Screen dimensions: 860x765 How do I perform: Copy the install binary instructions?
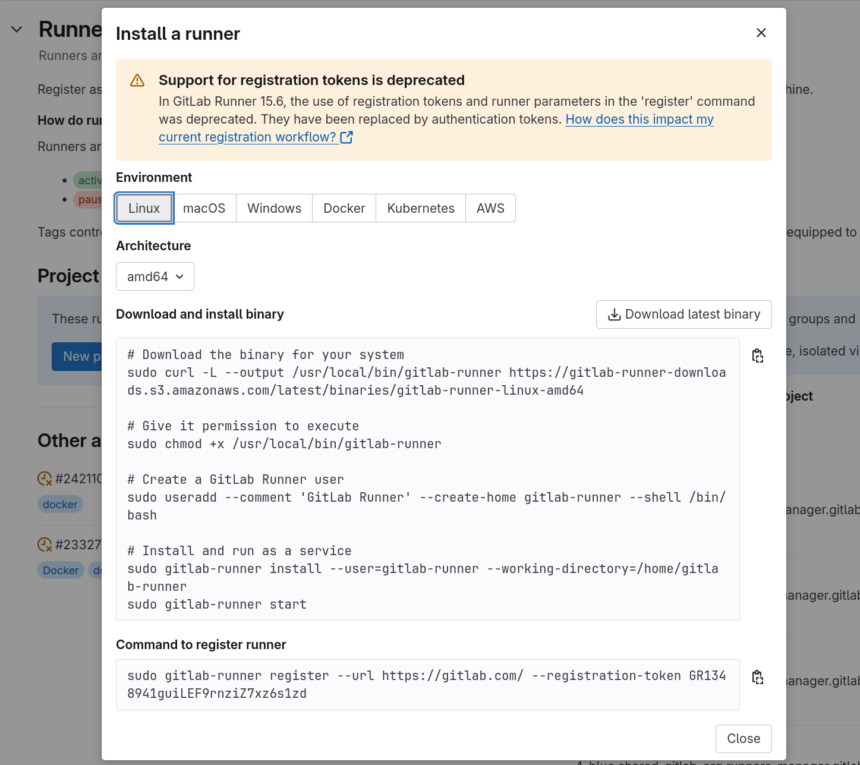coord(758,355)
